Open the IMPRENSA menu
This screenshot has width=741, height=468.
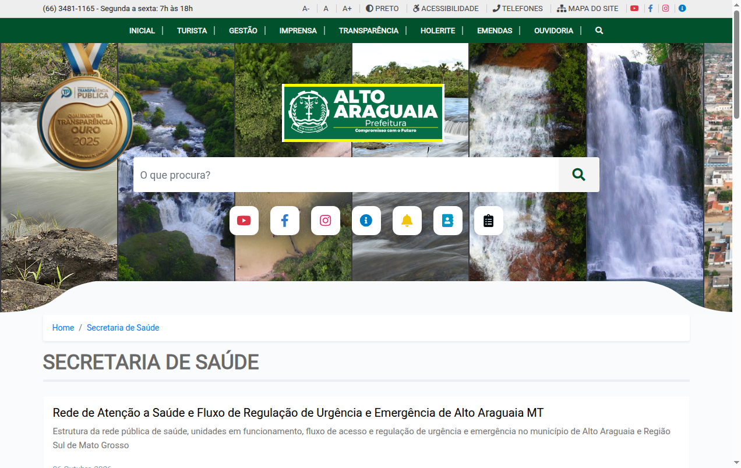[298, 30]
